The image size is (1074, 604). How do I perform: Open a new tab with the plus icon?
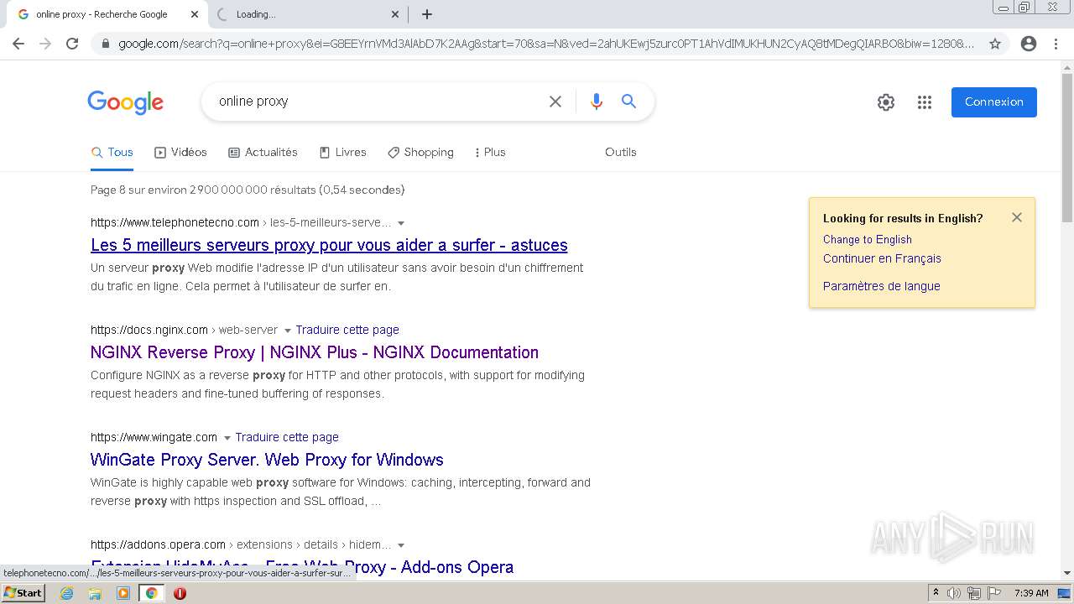pos(427,14)
